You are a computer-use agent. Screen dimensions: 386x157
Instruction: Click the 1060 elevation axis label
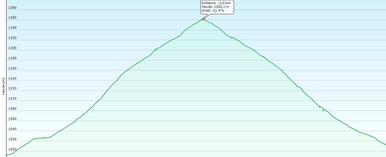click(x=12, y=119)
